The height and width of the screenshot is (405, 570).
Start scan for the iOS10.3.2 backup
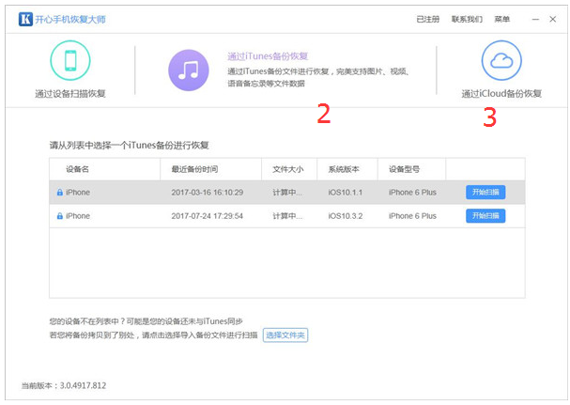click(x=485, y=216)
